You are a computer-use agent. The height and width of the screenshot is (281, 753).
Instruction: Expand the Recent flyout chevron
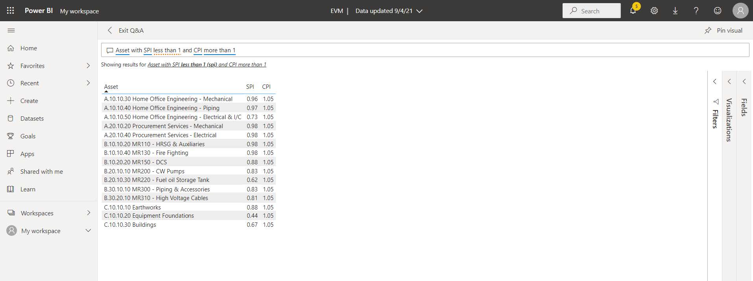(x=88, y=83)
